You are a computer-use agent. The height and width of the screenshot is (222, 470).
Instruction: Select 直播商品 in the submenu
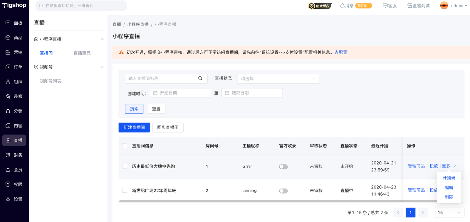click(82, 53)
